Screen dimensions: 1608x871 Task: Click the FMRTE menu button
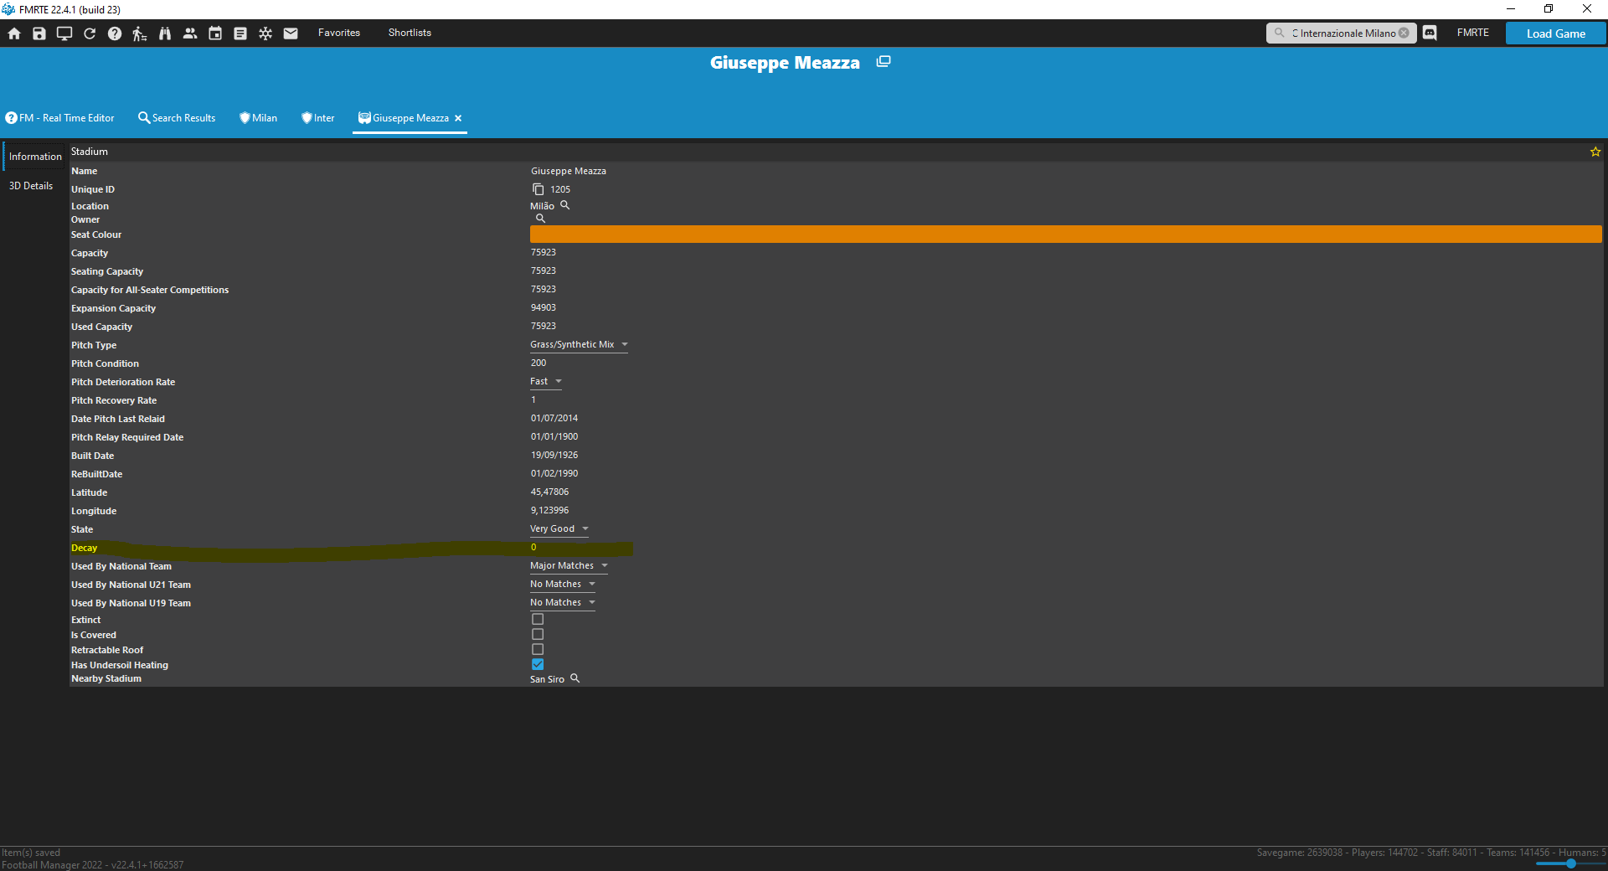point(1472,33)
